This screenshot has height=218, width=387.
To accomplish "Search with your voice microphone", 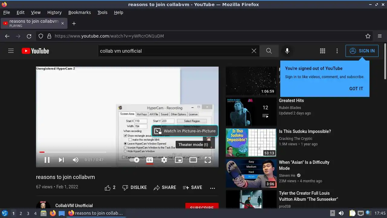I will 287,51.
